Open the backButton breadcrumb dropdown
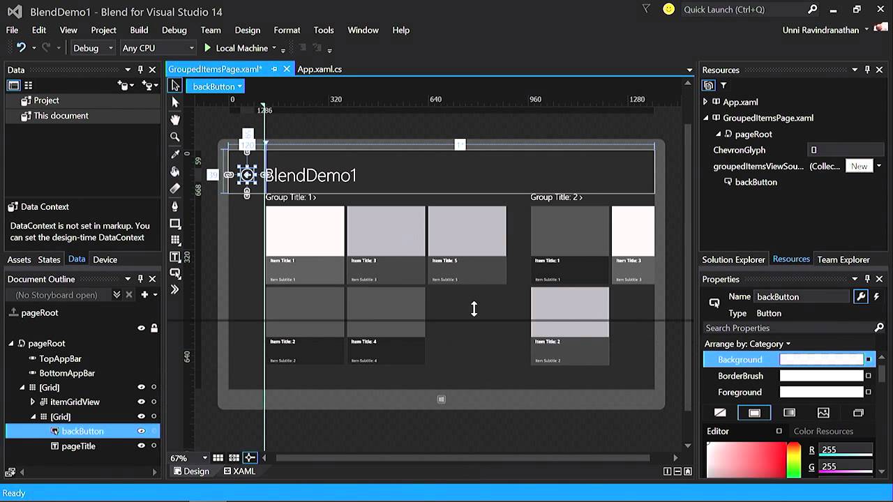Screen dimensions: 893x502 (x=217, y=86)
